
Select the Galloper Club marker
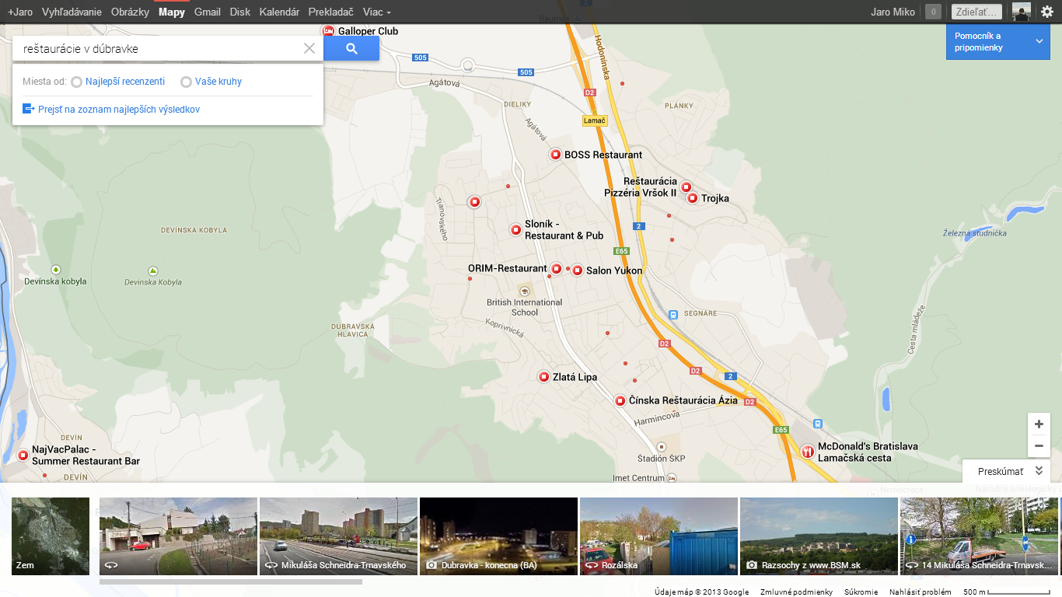point(328,31)
